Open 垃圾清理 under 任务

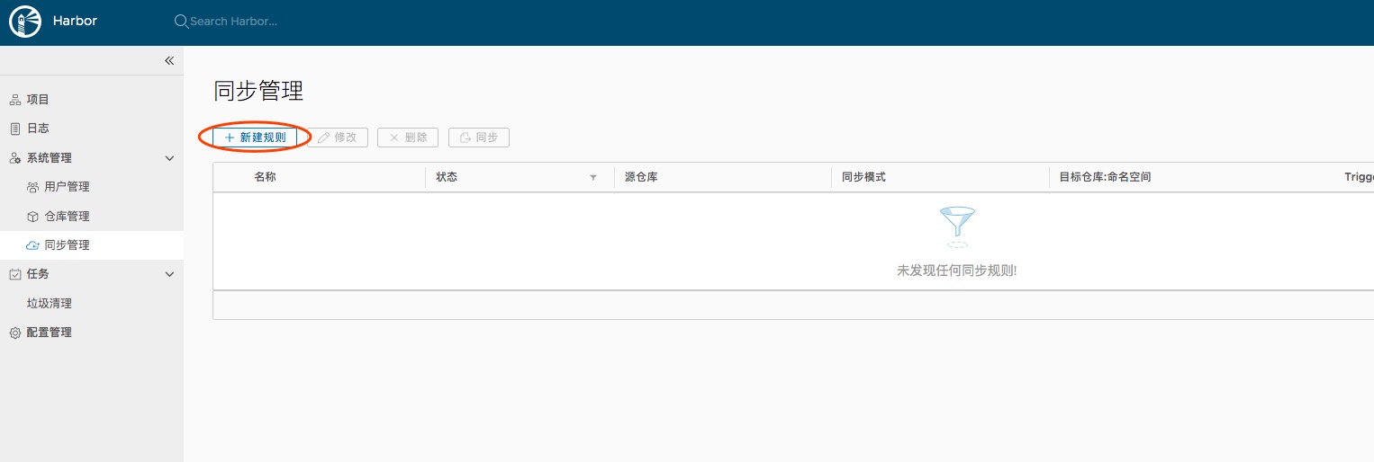pos(49,304)
